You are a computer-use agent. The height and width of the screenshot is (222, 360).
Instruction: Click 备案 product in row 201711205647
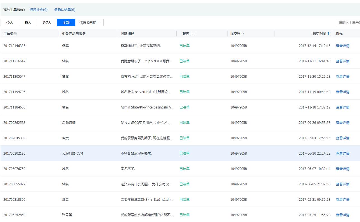[x=65, y=77]
